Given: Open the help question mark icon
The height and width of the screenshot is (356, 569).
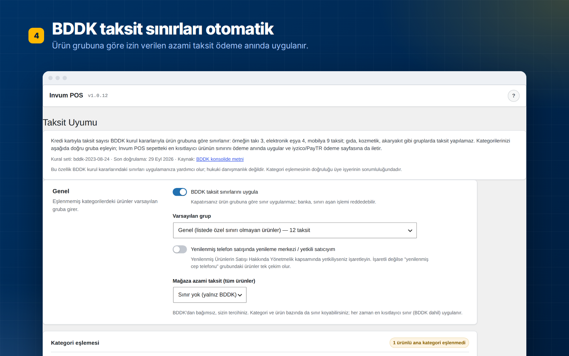Looking at the screenshot, I should click(514, 96).
